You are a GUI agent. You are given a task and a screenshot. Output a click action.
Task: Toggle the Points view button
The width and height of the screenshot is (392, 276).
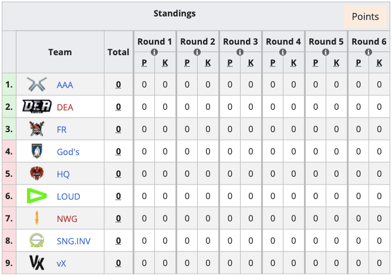click(365, 16)
